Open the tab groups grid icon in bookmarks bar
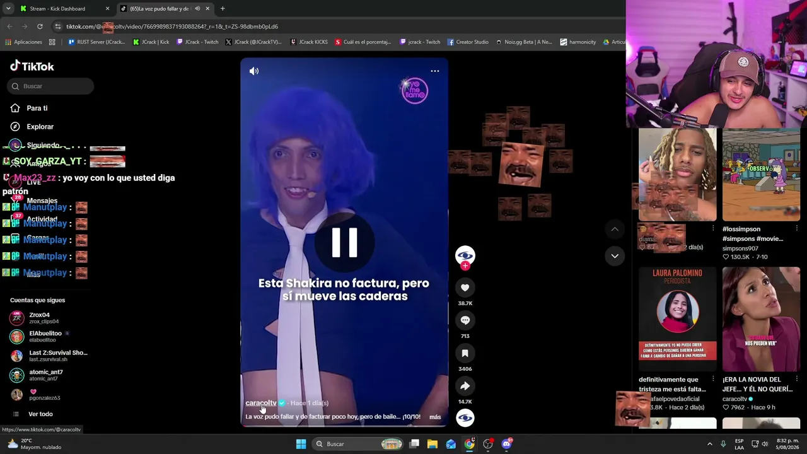The height and width of the screenshot is (454, 807). pos(52,42)
